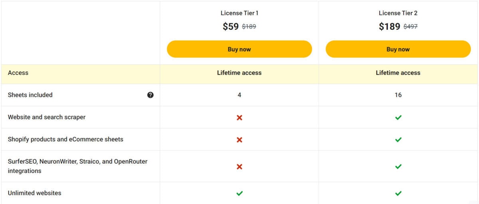479x204 pixels.
Task: Buy now for License Tier 2
Action: click(398, 49)
